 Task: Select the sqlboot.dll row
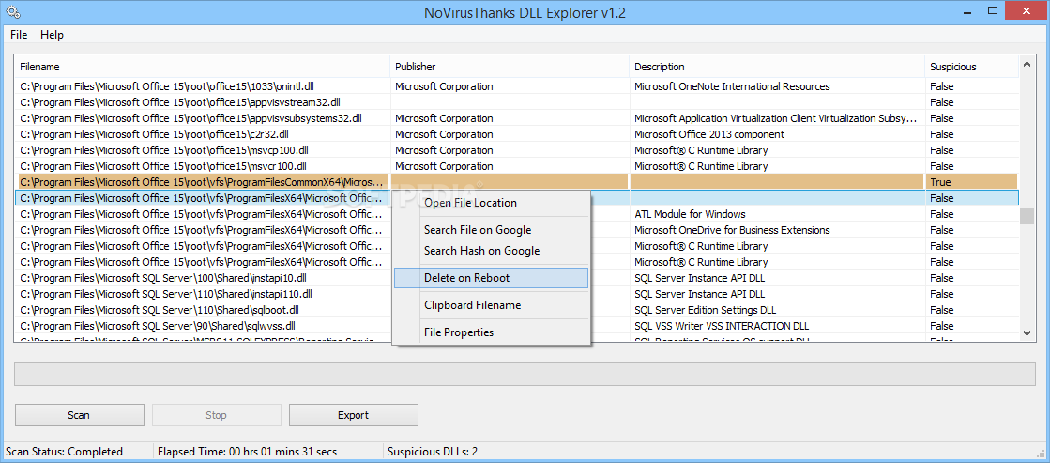[x=516, y=310]
